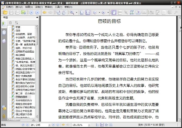The width and height of the screenshot is (182, 128).
Task: Open the page number dropdown
Action: point(49,125)
